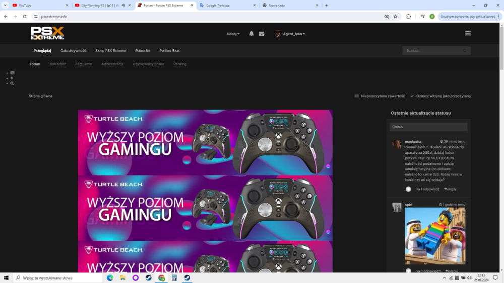Open the media control icon in Chrome toolbar
504x283 pixels.
tap(423, 17)
